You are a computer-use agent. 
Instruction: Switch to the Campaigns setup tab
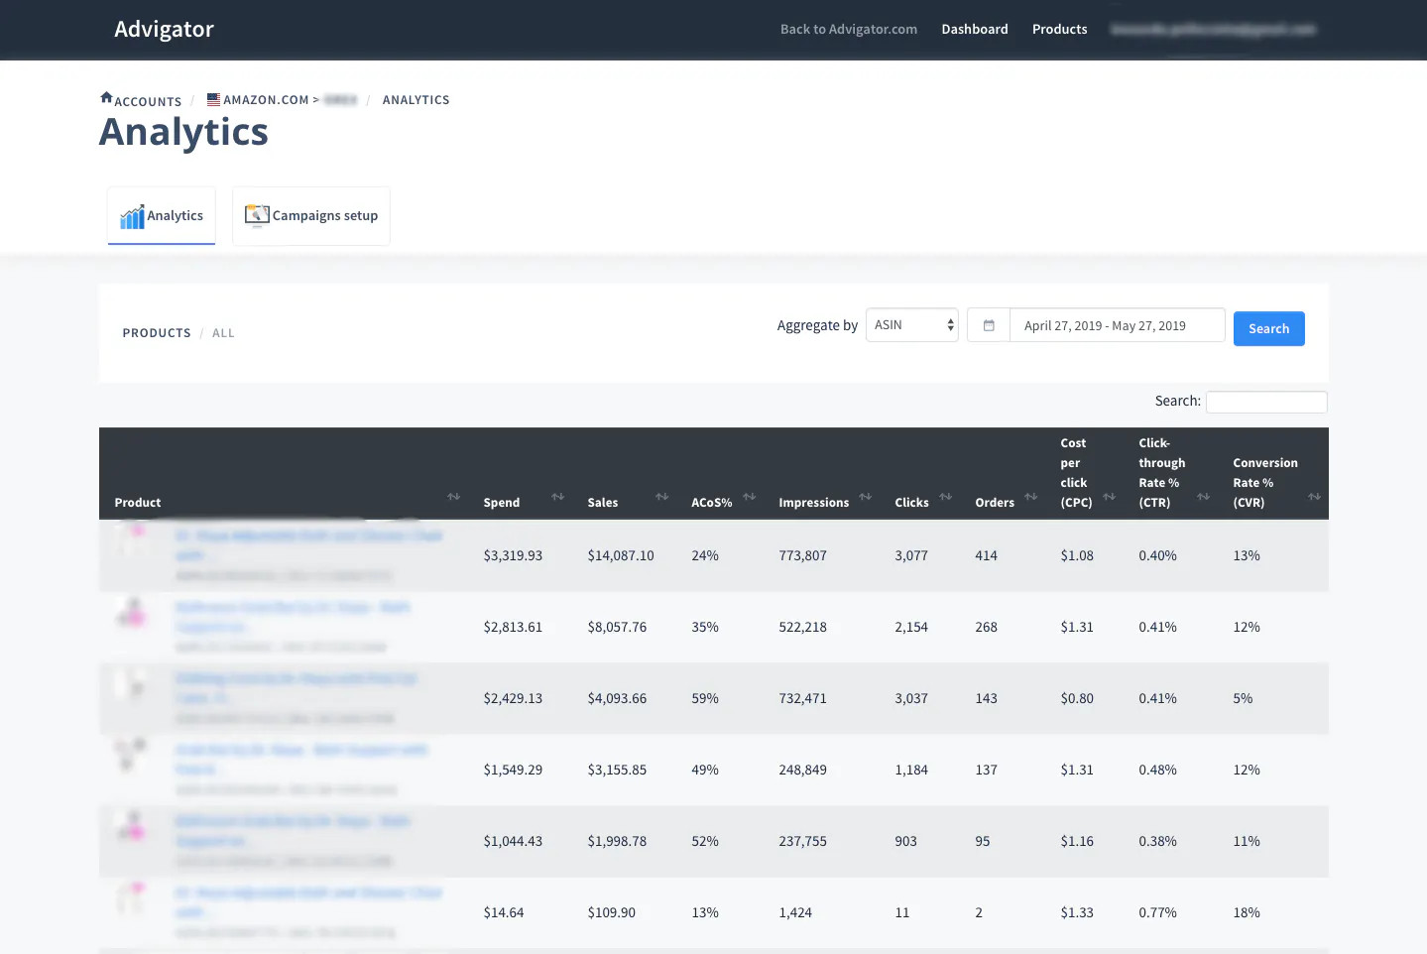tap(311, 216)
